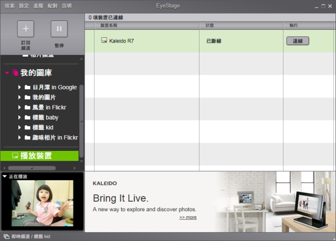Image resolution: width=336 pixels, height=241 pixels.
Task: Expand the 標籤 baby folder
Action: click(19, 117)
